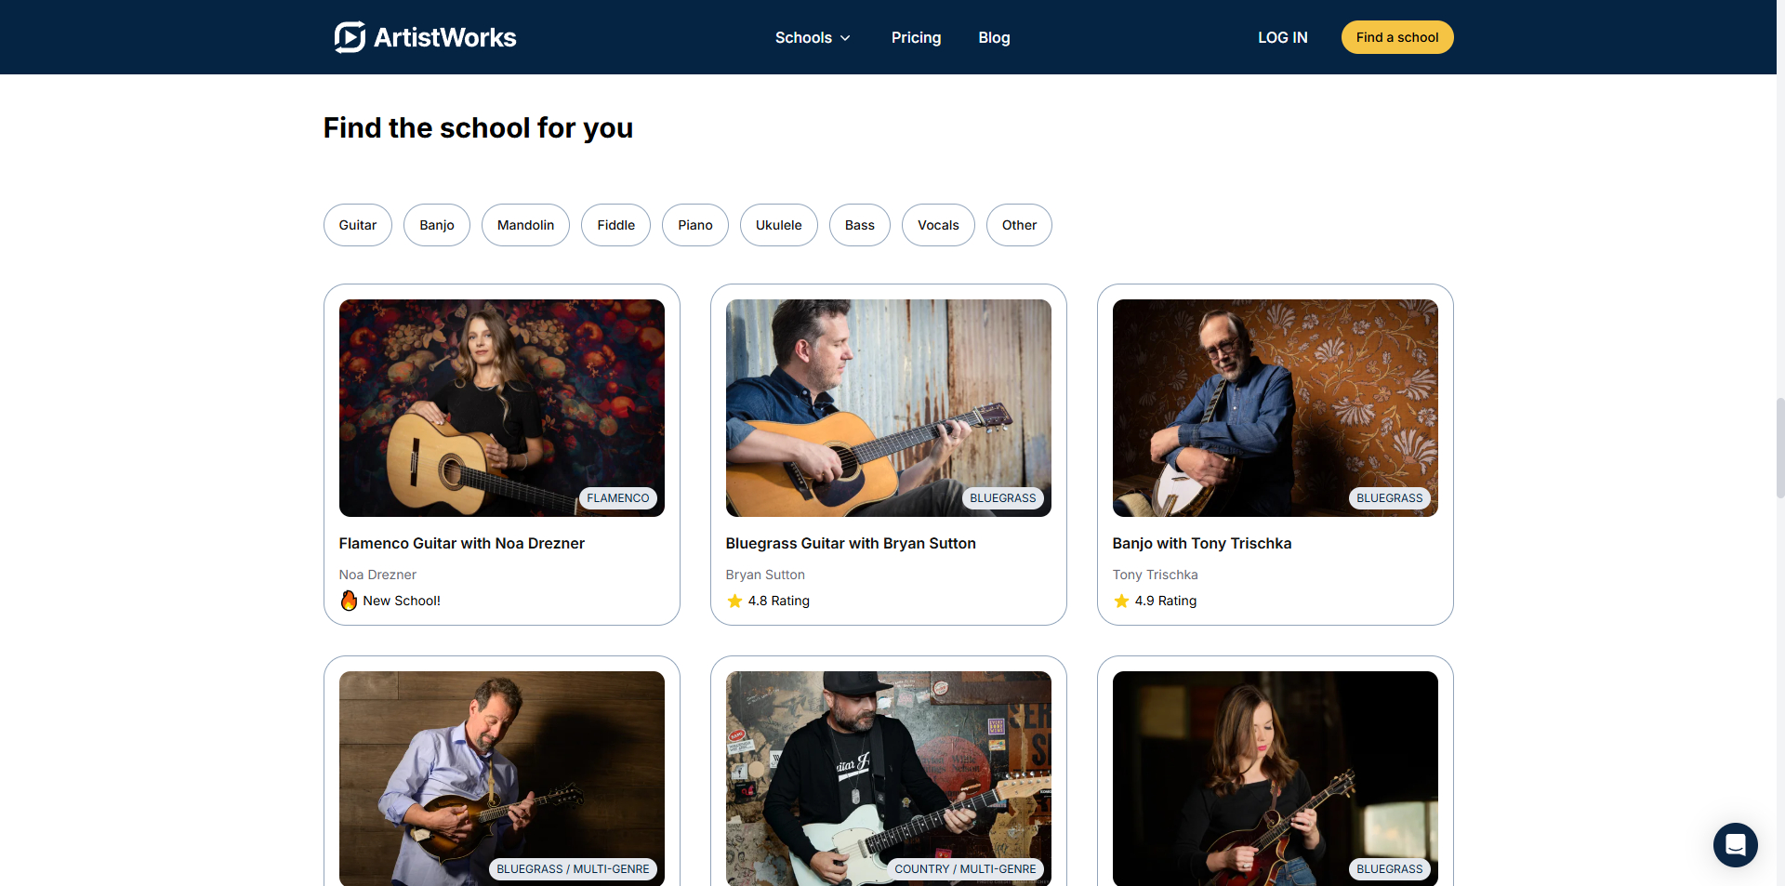Filter by the Ukulele chip
Screen dimensions: 1785x886
(x=778, y=225)
